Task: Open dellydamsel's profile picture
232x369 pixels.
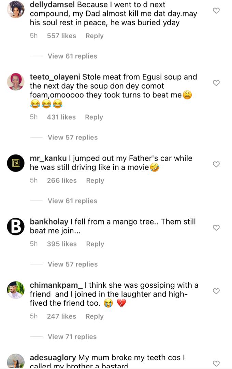Action: [16, 9]
